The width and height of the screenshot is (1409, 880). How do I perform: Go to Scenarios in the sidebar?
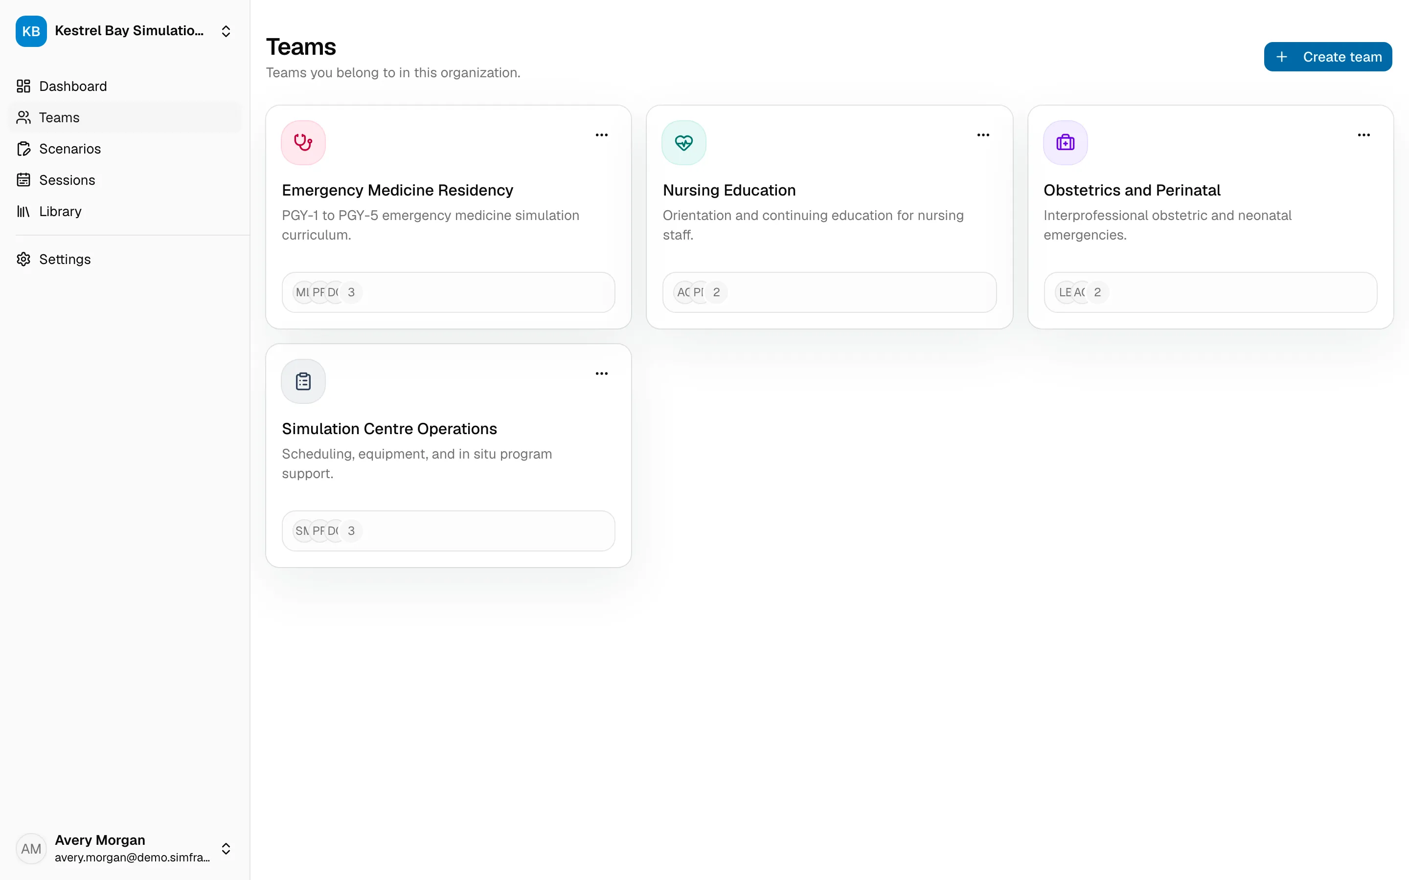125,149
